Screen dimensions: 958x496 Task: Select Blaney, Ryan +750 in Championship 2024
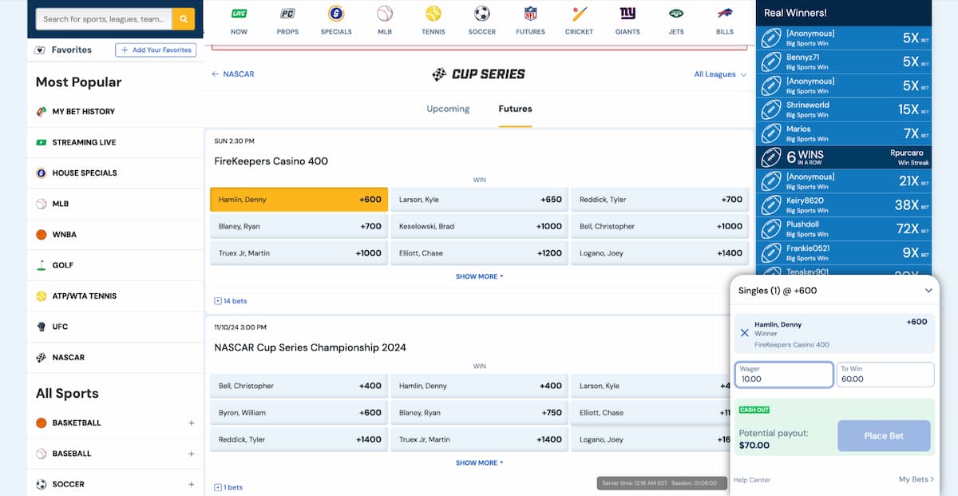point(480,413)
